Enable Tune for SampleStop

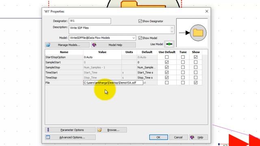tap(183, 67)
